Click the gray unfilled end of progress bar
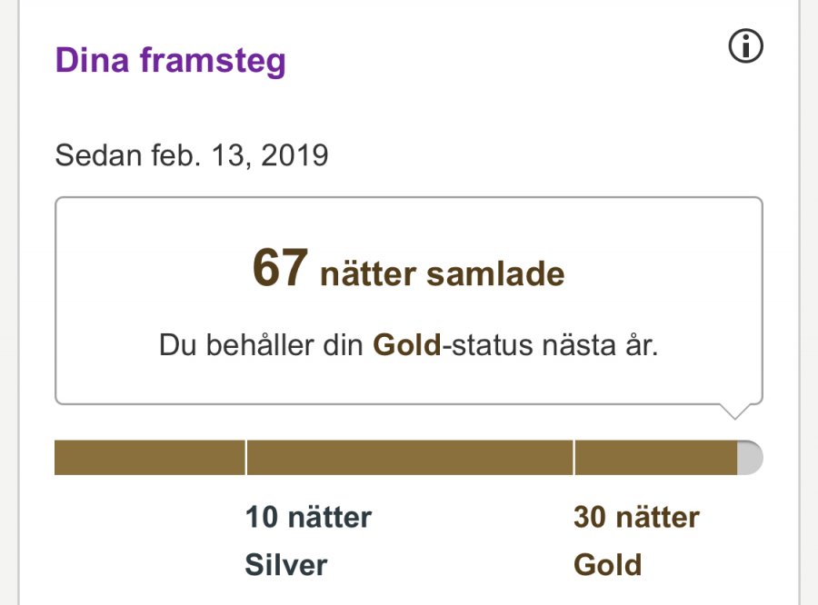This screenshot has height=605, width=818. [x=750, y=458]
